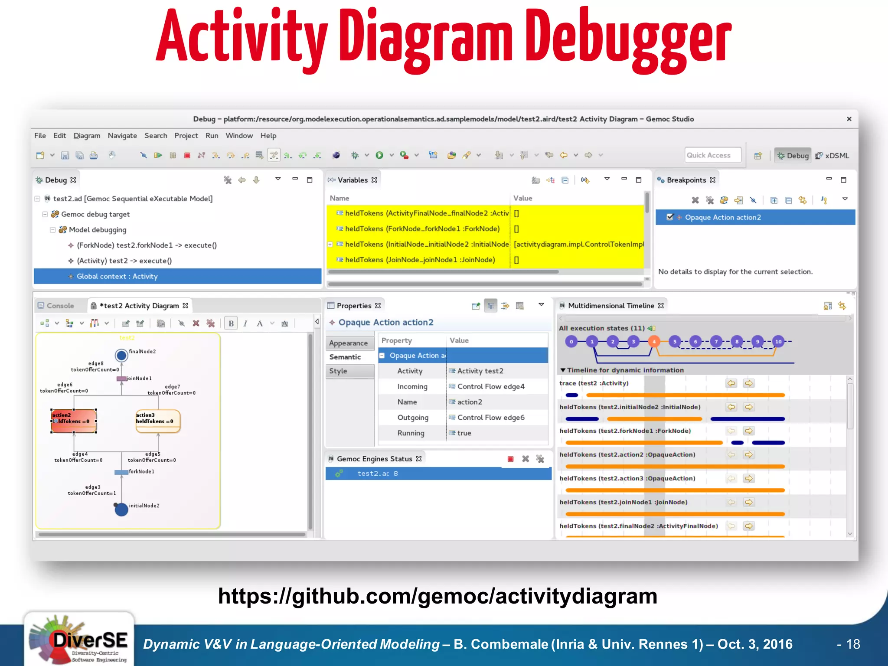Image resolution: width=888 pixels, height=666 pixels.
Task: Click the red Terminate icon in main toolbar
Action: pyautogui.click(x=187, y=155)
